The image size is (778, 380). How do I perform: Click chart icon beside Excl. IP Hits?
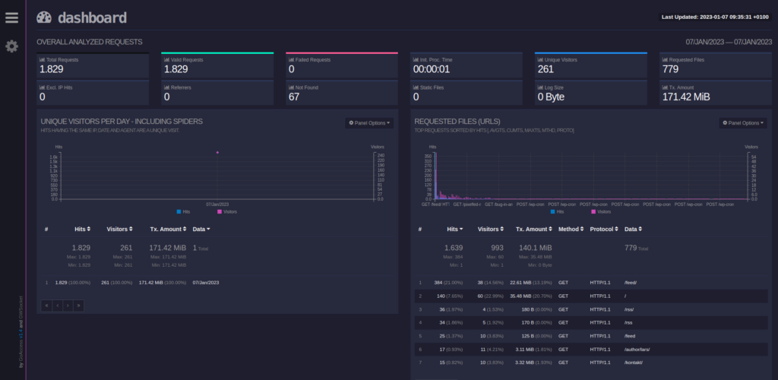pos(43,87)
